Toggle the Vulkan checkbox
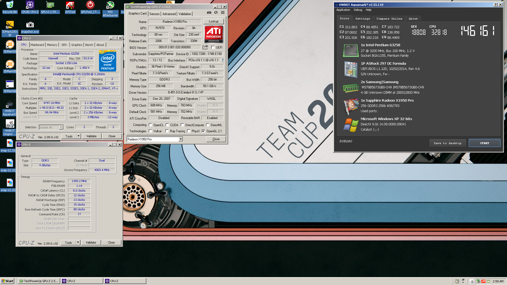 150,131
